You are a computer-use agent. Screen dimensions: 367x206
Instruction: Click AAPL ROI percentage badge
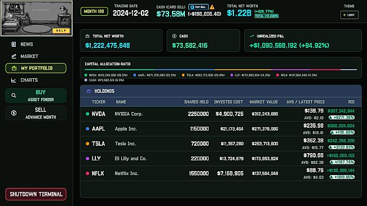tap(342, 132)
